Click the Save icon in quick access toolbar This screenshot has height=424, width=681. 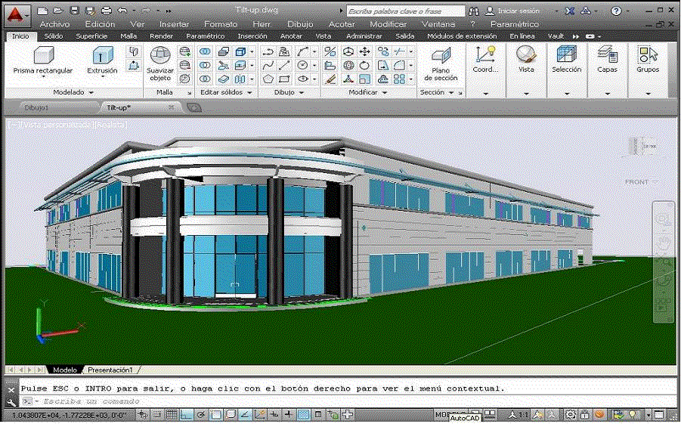click(x=74, y=11)
